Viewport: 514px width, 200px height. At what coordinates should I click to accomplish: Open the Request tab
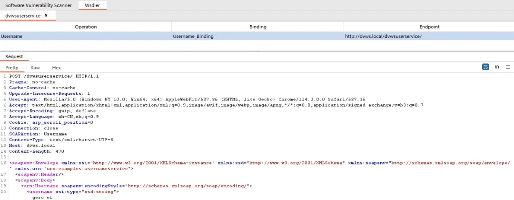point(14,56)
